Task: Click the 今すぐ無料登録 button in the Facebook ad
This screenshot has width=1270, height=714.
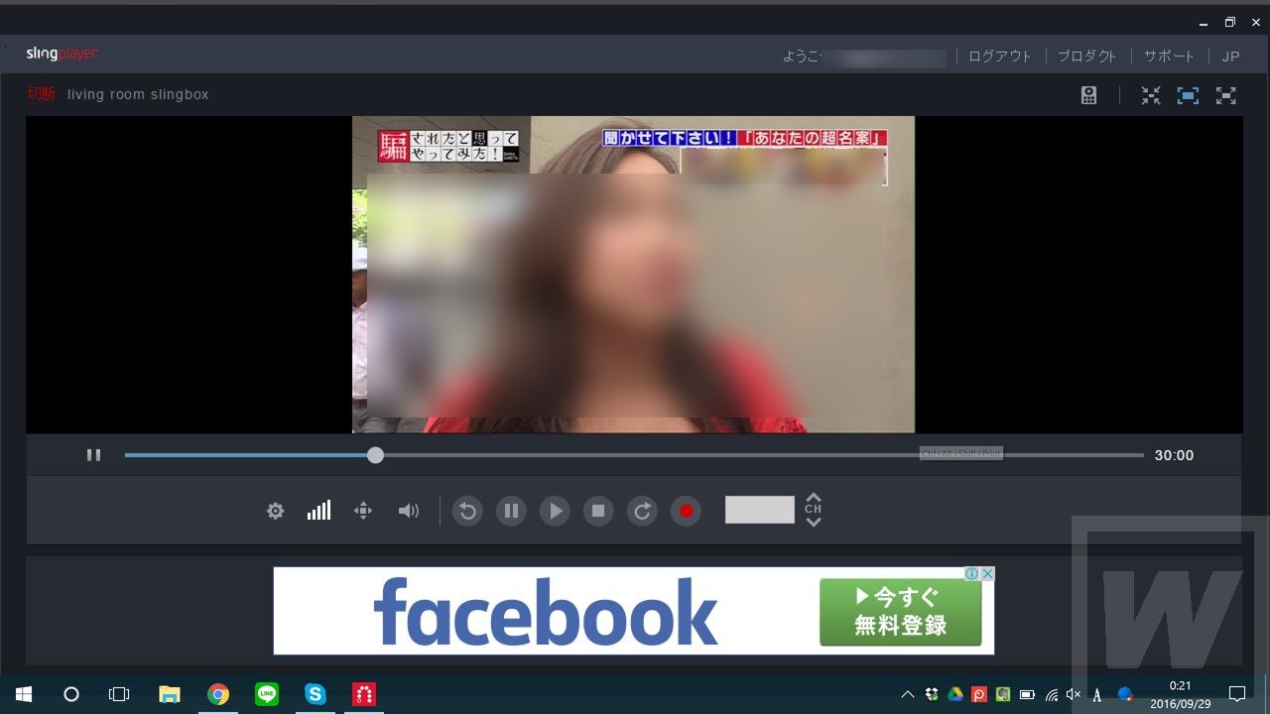Action: pos(901,612)
